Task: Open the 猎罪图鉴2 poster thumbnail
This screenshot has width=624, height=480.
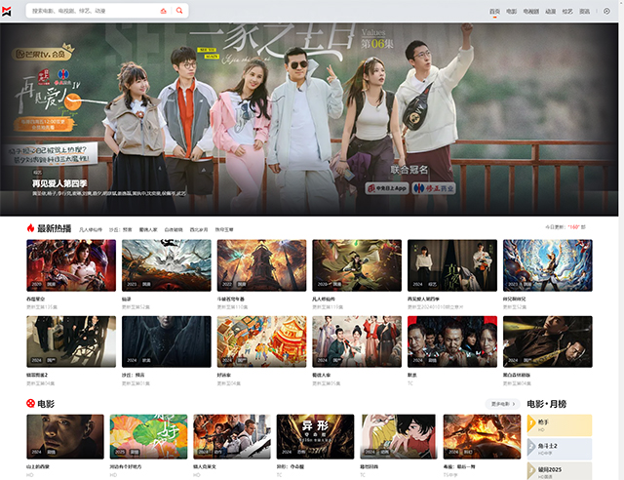Action: [x=71, y=341]
